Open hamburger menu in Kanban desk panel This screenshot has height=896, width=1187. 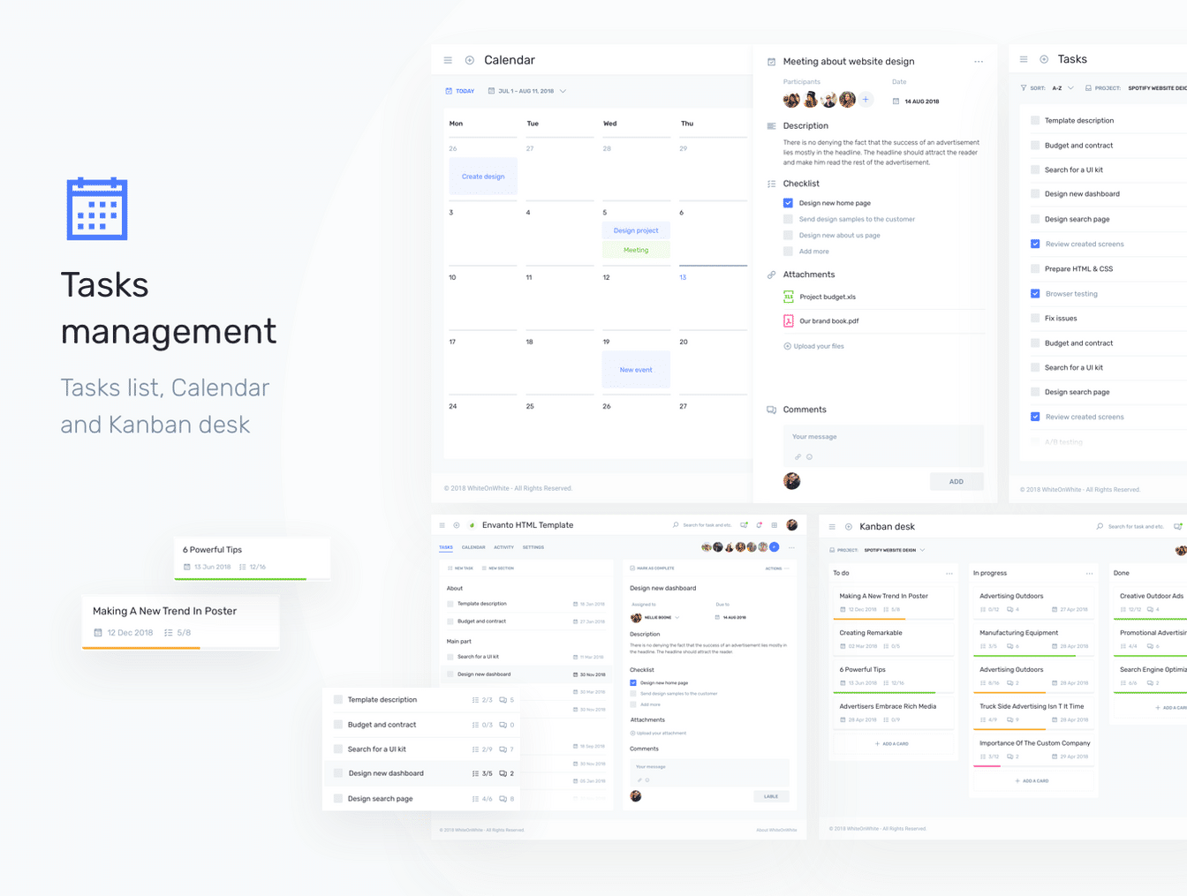832,527
